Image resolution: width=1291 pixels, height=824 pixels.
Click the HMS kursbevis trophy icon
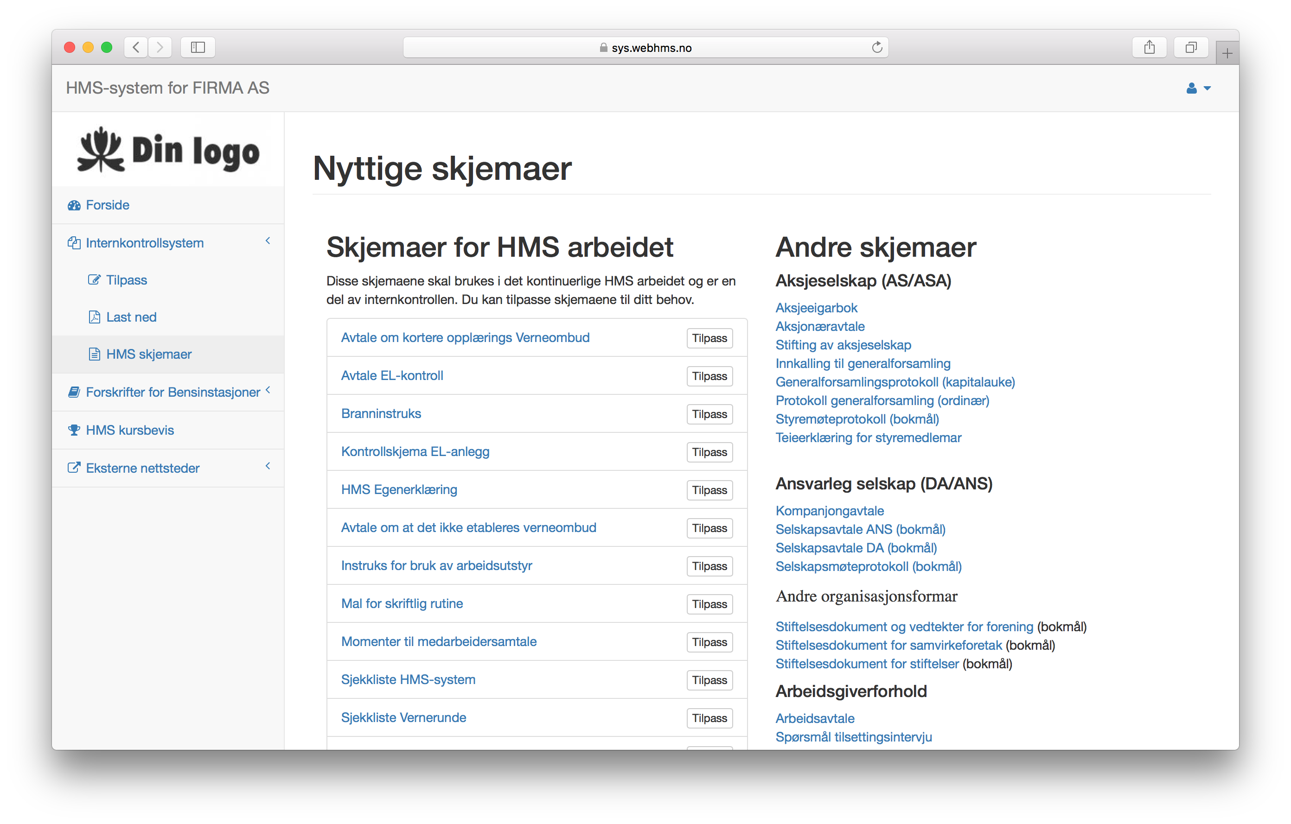click(74, 430)
